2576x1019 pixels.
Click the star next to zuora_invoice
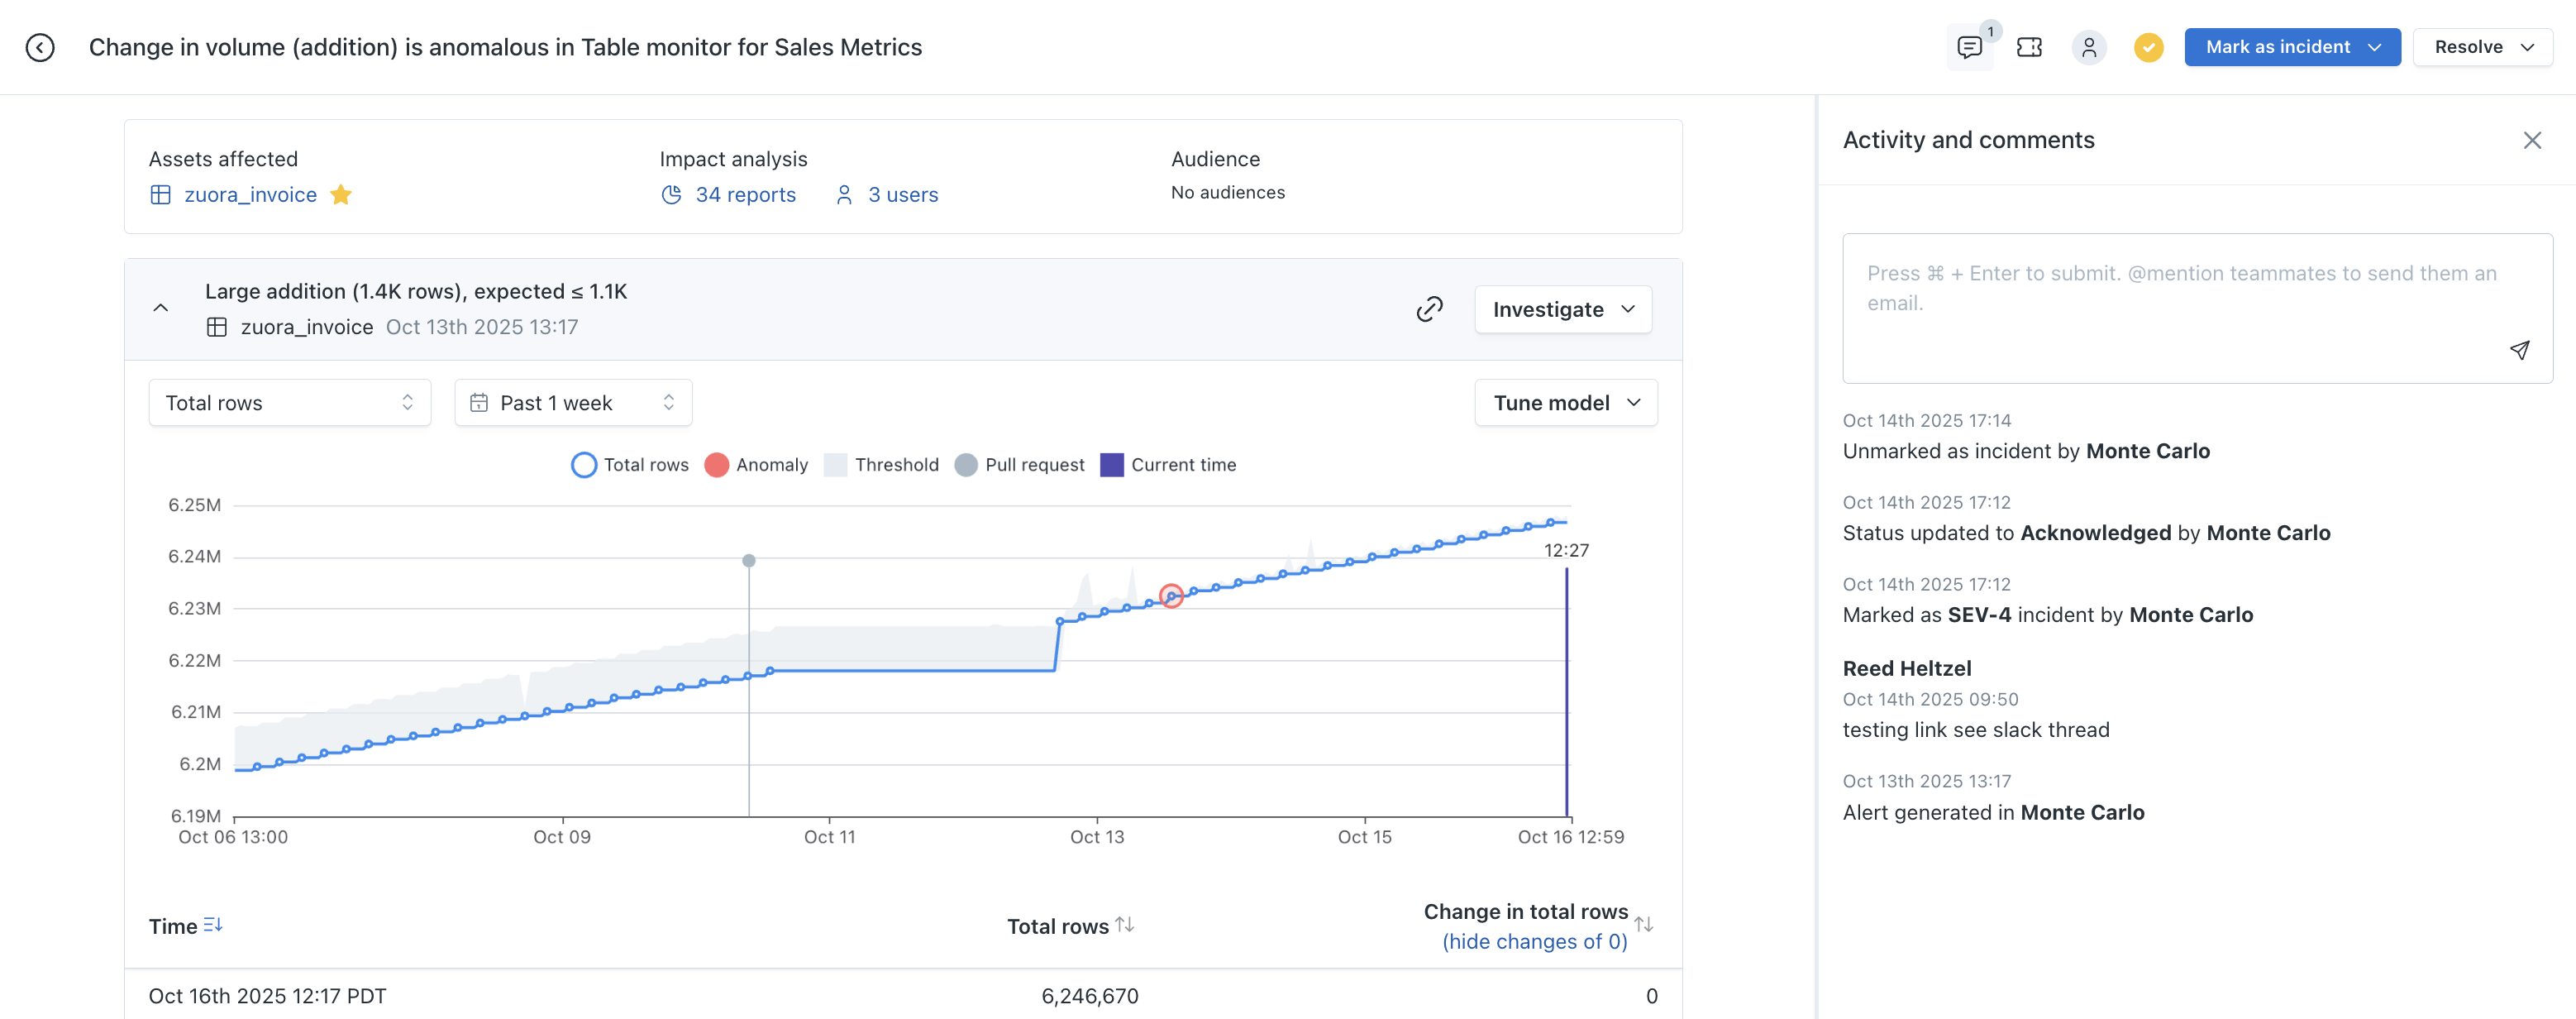click(341, 194)
